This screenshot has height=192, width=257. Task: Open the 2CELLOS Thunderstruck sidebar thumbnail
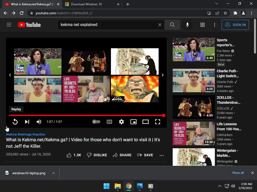(194, 107)
